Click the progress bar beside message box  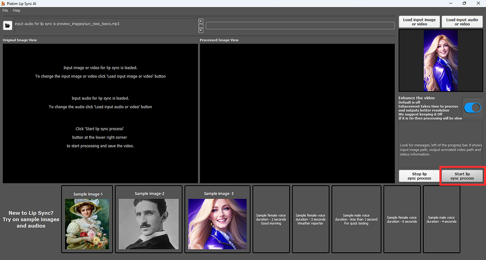(300, 25)
